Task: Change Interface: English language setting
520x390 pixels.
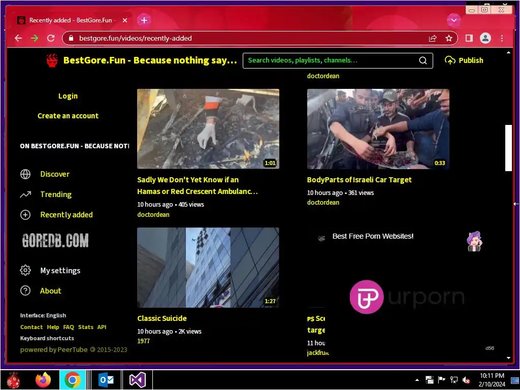Action: pyautogui.click(x=43, y=315)
